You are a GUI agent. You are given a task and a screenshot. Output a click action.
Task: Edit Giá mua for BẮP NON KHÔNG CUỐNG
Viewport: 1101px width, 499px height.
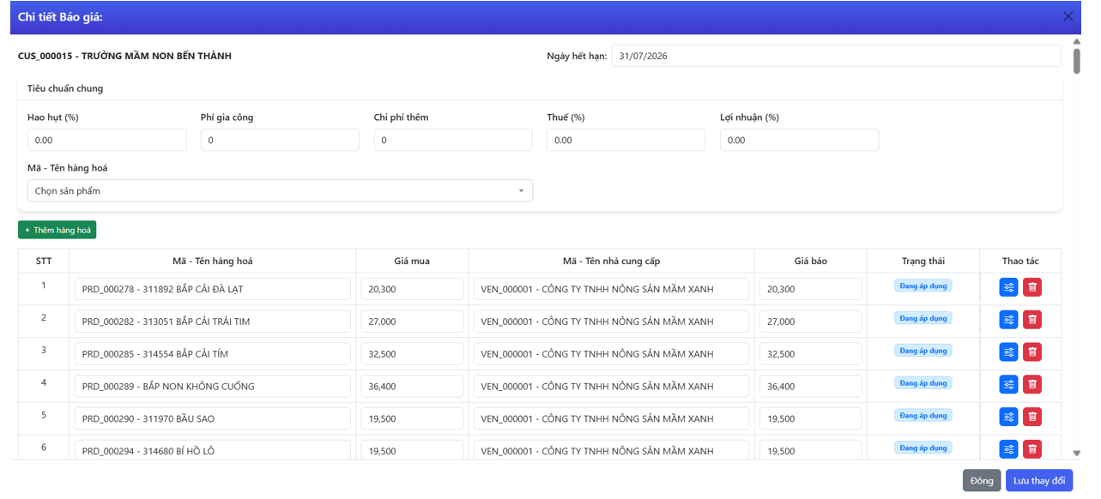click(412, 386)
